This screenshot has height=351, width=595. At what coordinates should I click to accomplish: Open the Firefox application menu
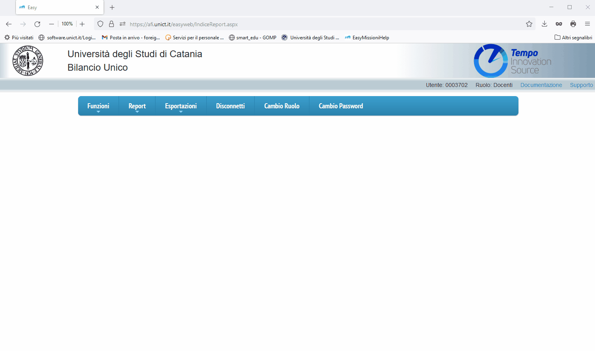587,24
